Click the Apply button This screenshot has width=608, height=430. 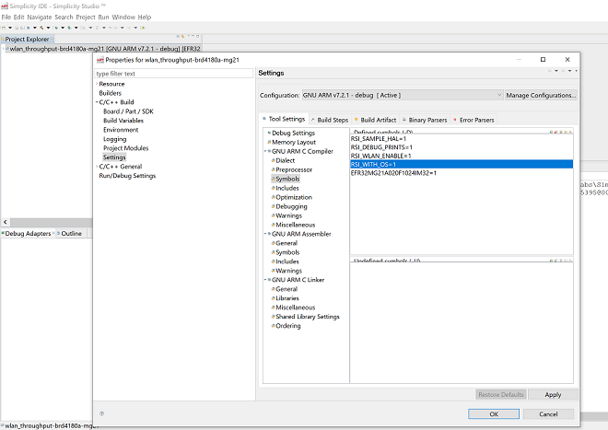click(553, 394)
